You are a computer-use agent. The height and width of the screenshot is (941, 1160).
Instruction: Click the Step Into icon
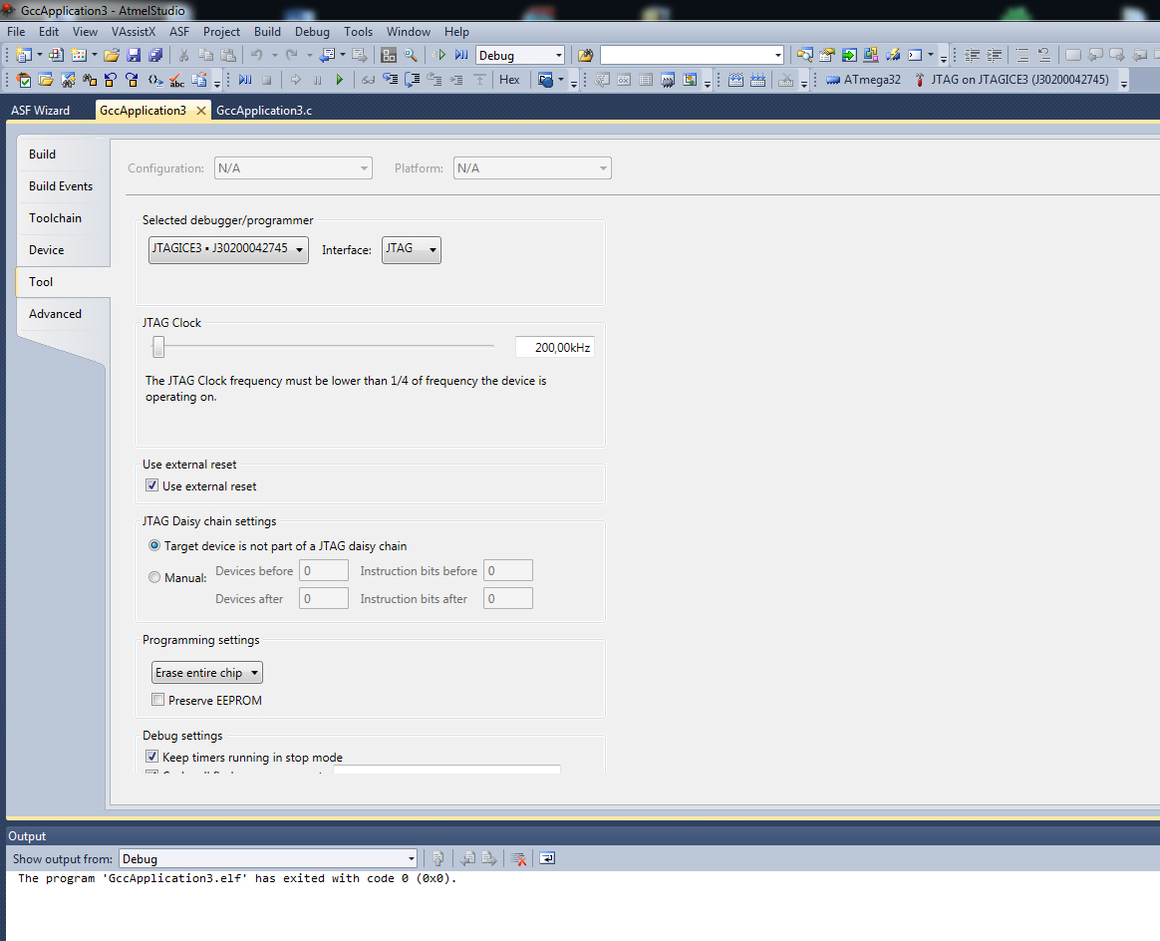pyautogui.click(x=390, y=80)
